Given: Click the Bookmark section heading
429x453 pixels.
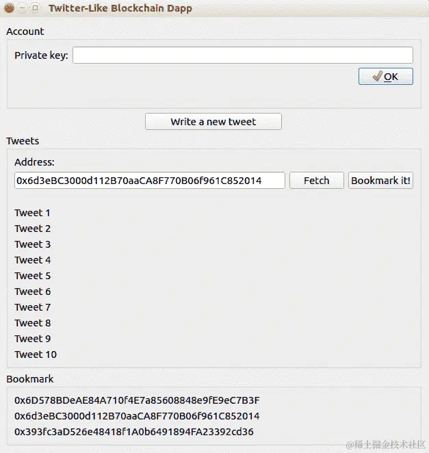Looking at the screenshot, I should point(29,379).
